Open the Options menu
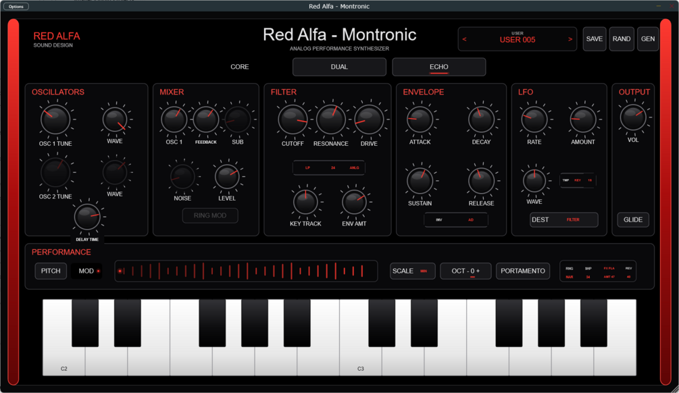Screen dimensions: 679x393 pyautogui.click(x=16, y=7)
